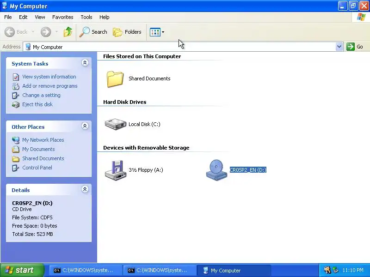Image resolution: width=370 pixels, height=277 pixels.
Task: Minimize the My Computer window
Action: 342,6
